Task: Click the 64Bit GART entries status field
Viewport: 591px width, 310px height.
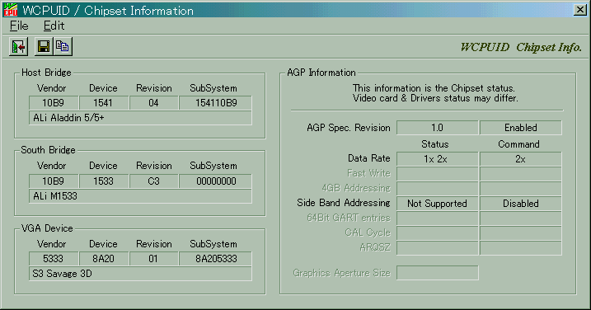Action: (437, 218)
